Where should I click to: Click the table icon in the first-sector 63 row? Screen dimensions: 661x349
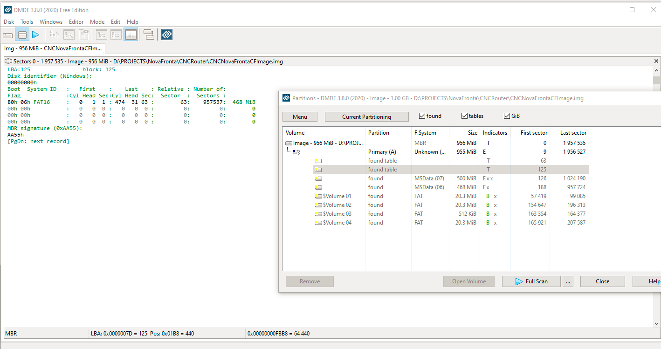[318, 161]
